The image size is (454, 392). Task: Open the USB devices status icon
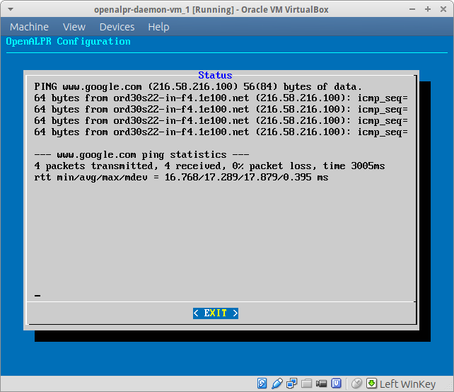point(277,384)
